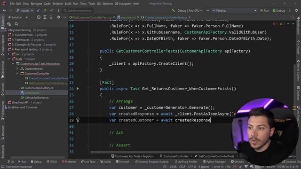Screen dimensions: 301x169
Task: Open the Services tool window
Action: 237,161
